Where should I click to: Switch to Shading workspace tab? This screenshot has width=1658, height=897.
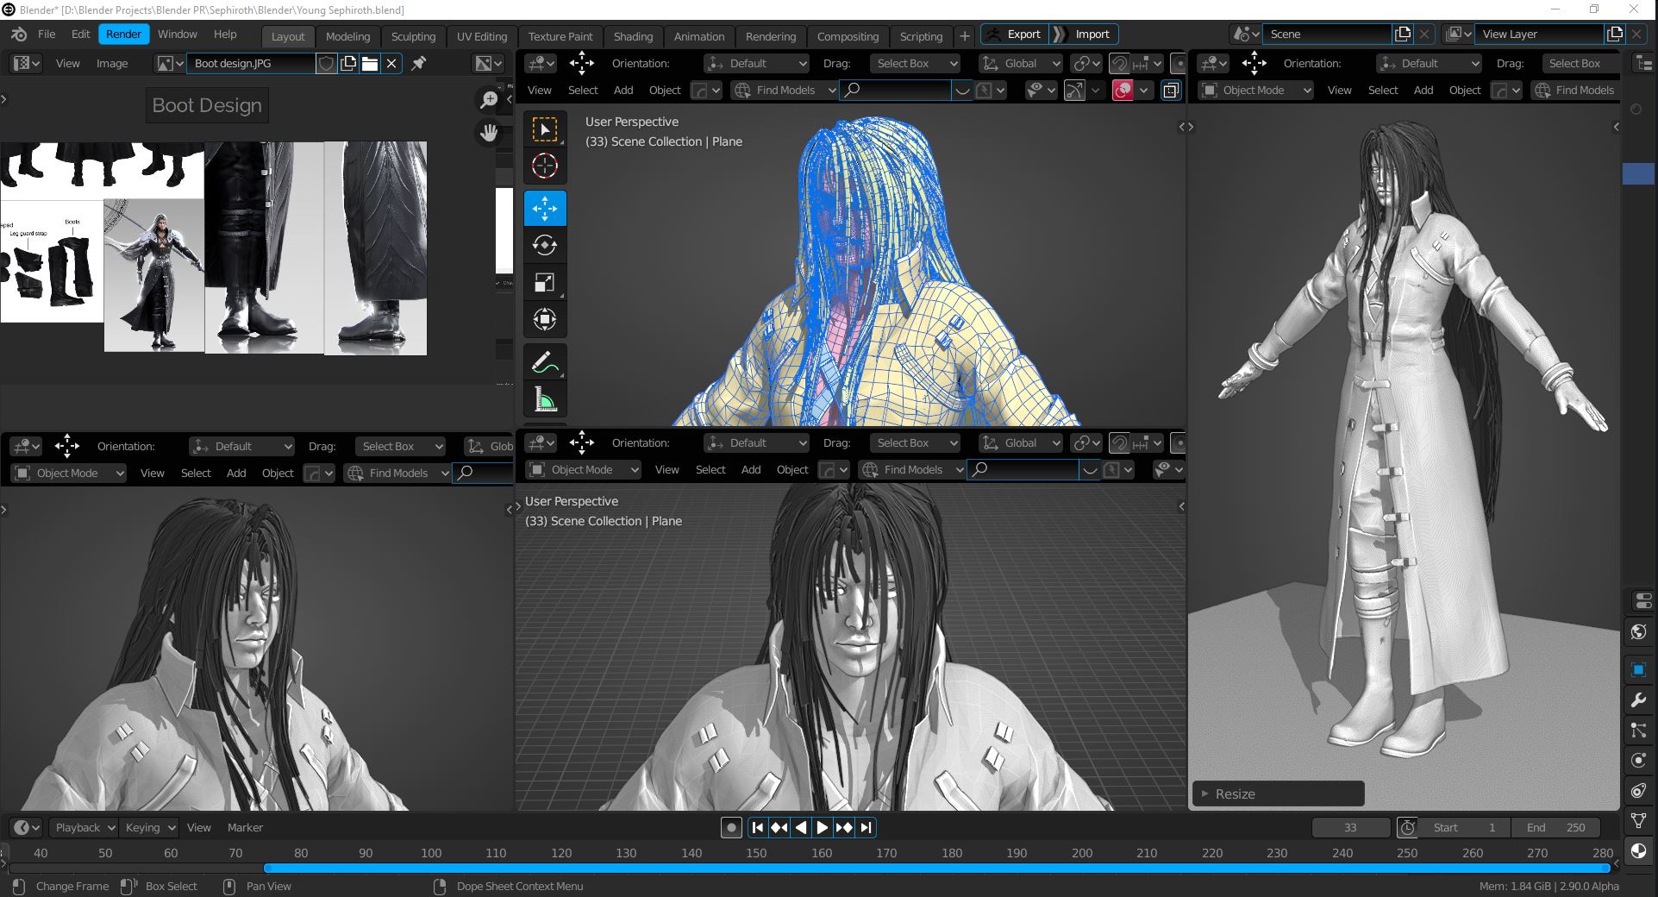(x=633, y=36)
